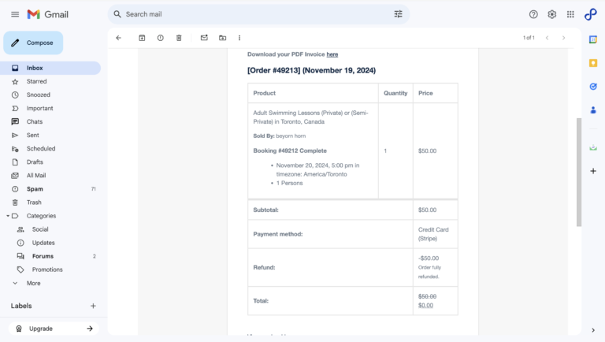Click the $0.00 total amount

tap(425, 305)
